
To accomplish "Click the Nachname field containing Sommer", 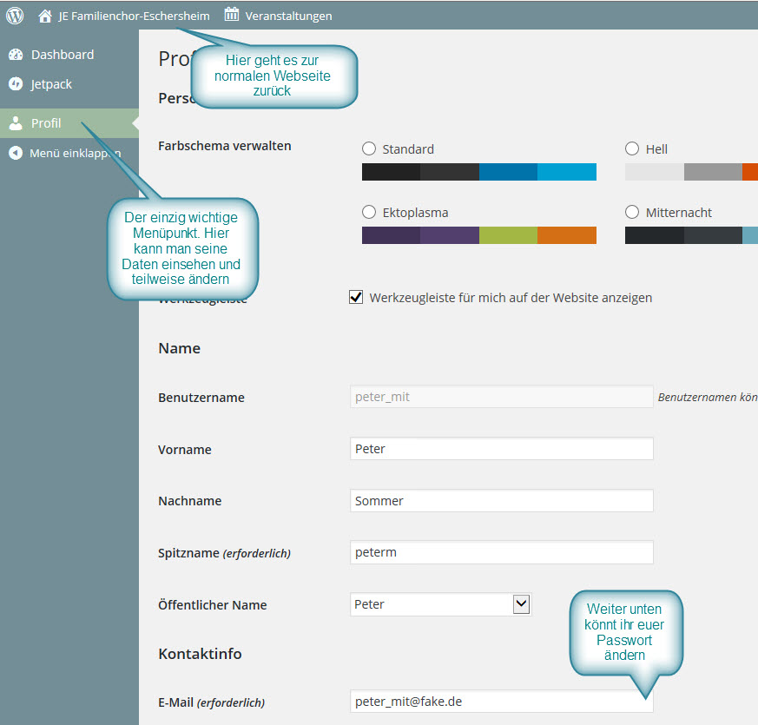I will 500,501.
